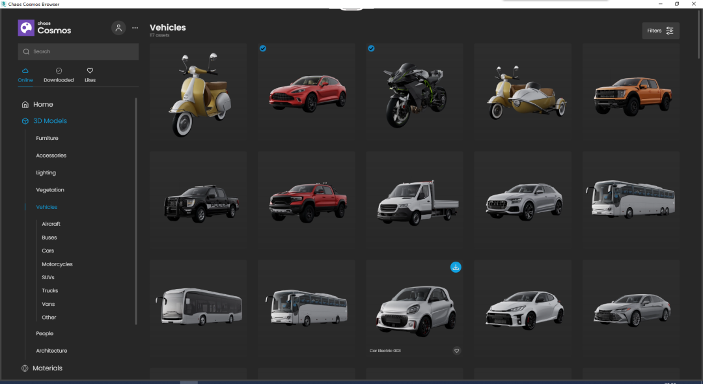Click the Materials sphere icon

(x=25, y=368)
